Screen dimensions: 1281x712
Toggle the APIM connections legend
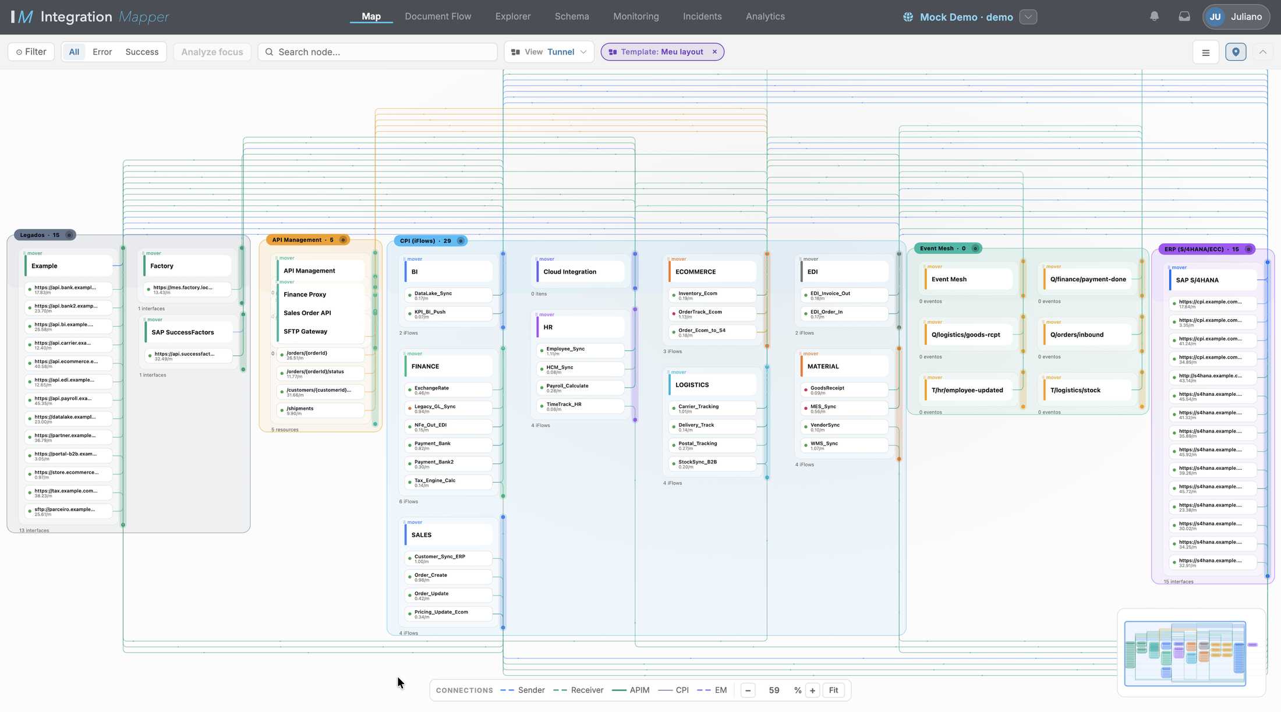click(x=631, y=690)
